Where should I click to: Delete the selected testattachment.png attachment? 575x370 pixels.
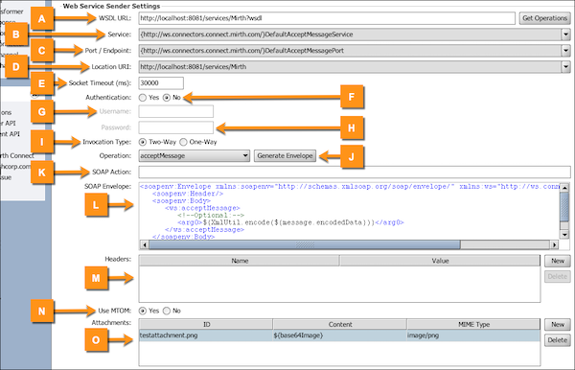[x=558, y=340]
